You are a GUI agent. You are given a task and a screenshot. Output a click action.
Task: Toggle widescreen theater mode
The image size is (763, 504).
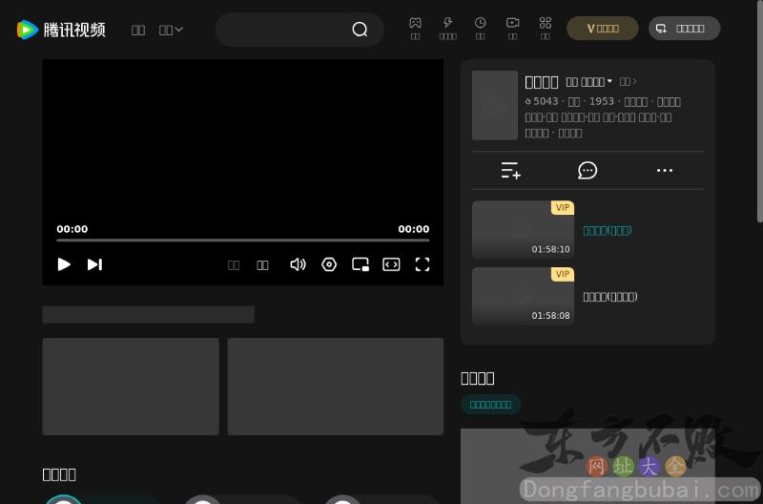tap(391, 264)
